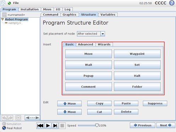Step forward with the step button
Image resolution: width=176 pixels, height=132 pixels.
pos(55,126)
